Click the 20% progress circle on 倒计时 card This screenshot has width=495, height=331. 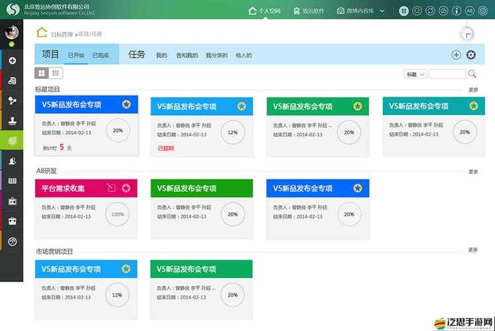click(117, 130)
